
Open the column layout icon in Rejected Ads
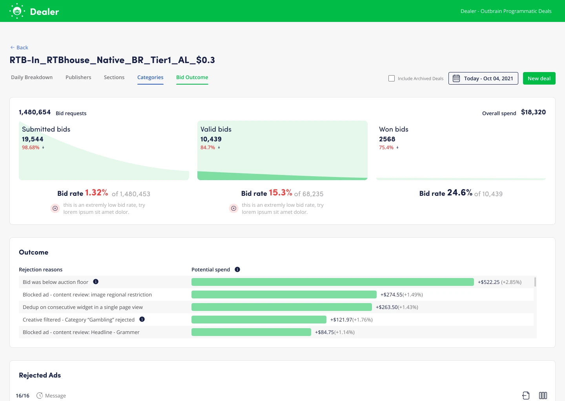point(543,396)
